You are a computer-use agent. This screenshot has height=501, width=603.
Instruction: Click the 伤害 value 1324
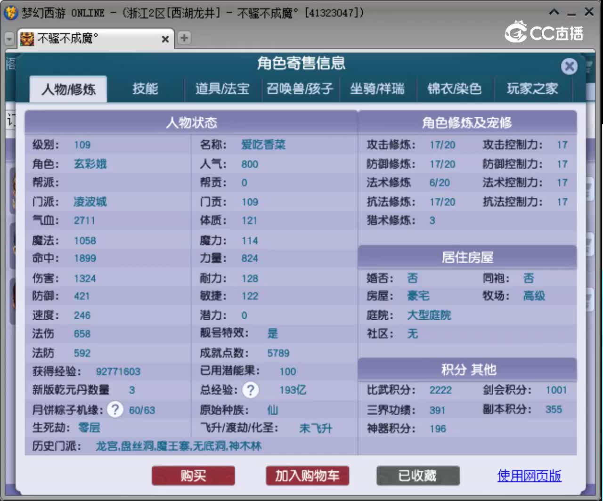tap(85, 278)
